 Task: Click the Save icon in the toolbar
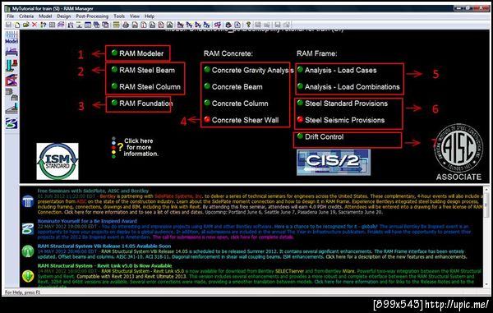[x=8, y=25]
